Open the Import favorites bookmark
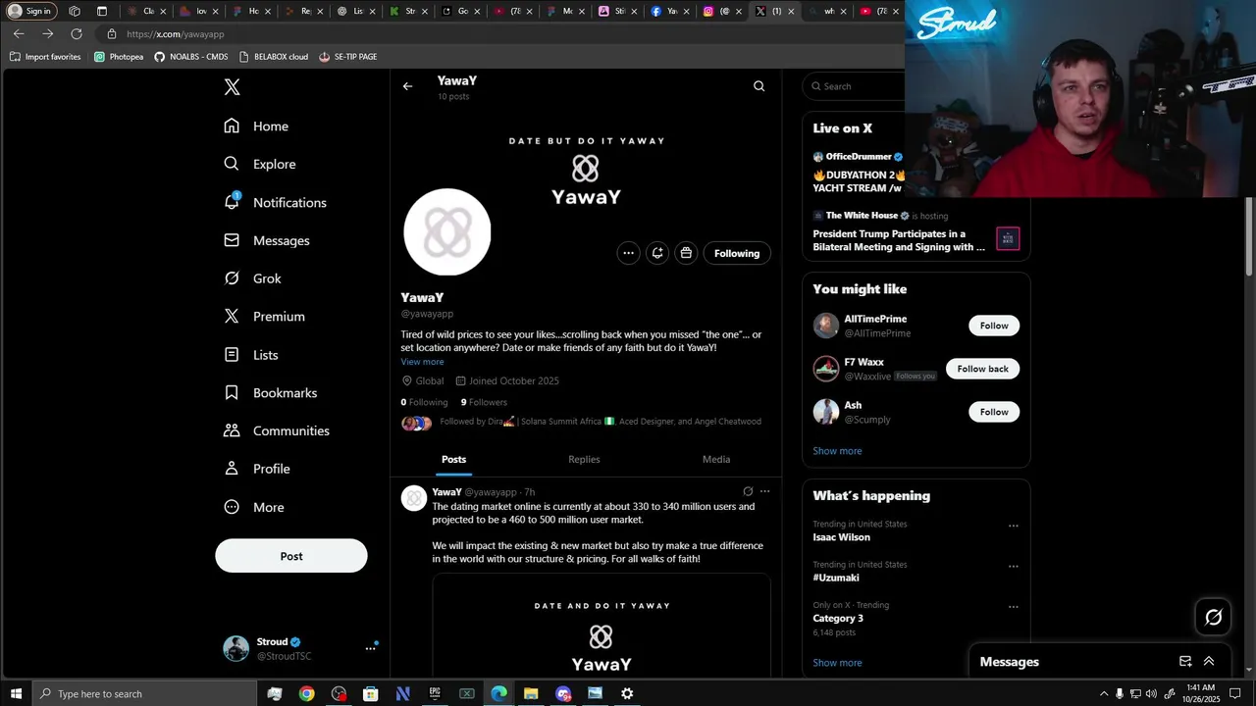The width and height of the screenshot is (1256, 706). [x=45, y=57]
